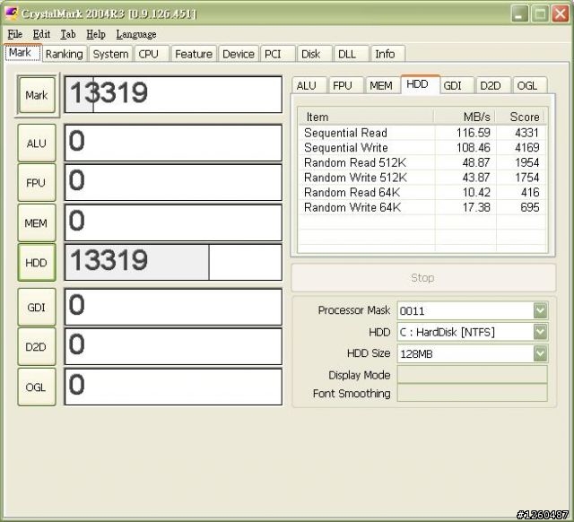Switch to the Ranking tab
The image size is (574, 522).
coord(65,54)
